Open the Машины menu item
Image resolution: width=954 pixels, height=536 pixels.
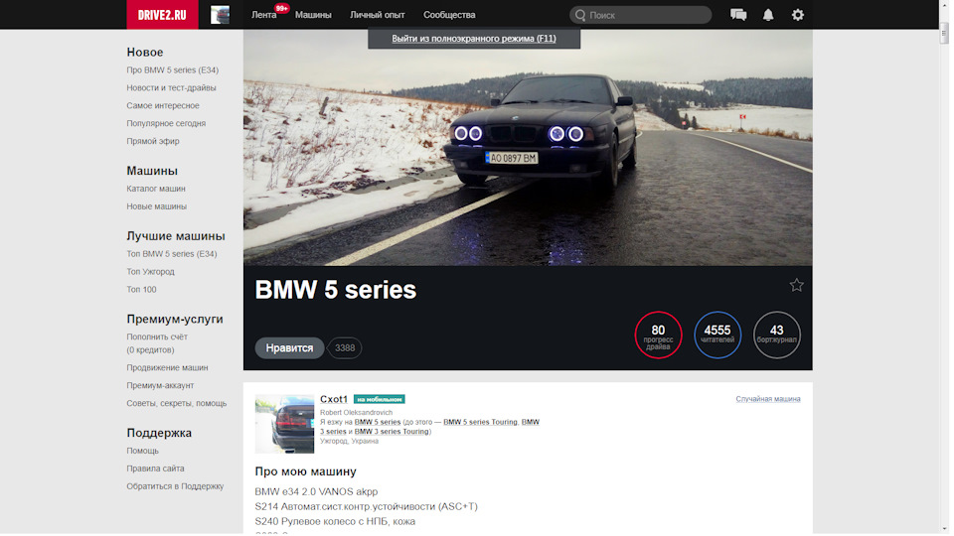313,15
